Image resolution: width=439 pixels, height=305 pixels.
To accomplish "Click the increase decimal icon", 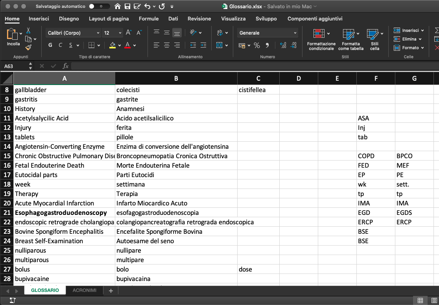I will click(x=283, y=46).
